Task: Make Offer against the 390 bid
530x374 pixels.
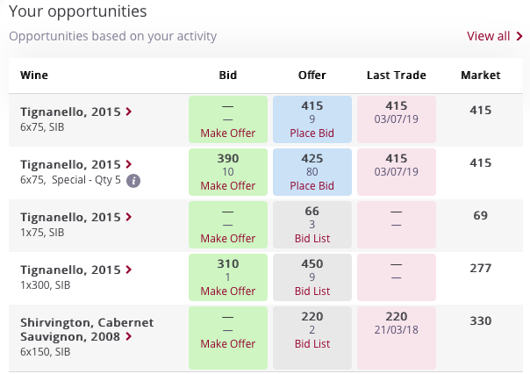Action: [228, 185]
